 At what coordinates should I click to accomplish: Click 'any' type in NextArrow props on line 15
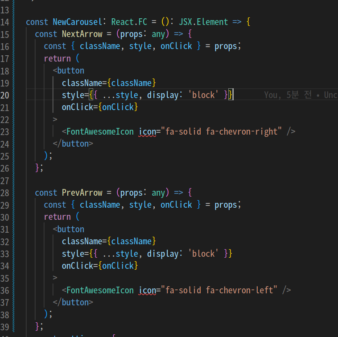click(x=158, y=34)
